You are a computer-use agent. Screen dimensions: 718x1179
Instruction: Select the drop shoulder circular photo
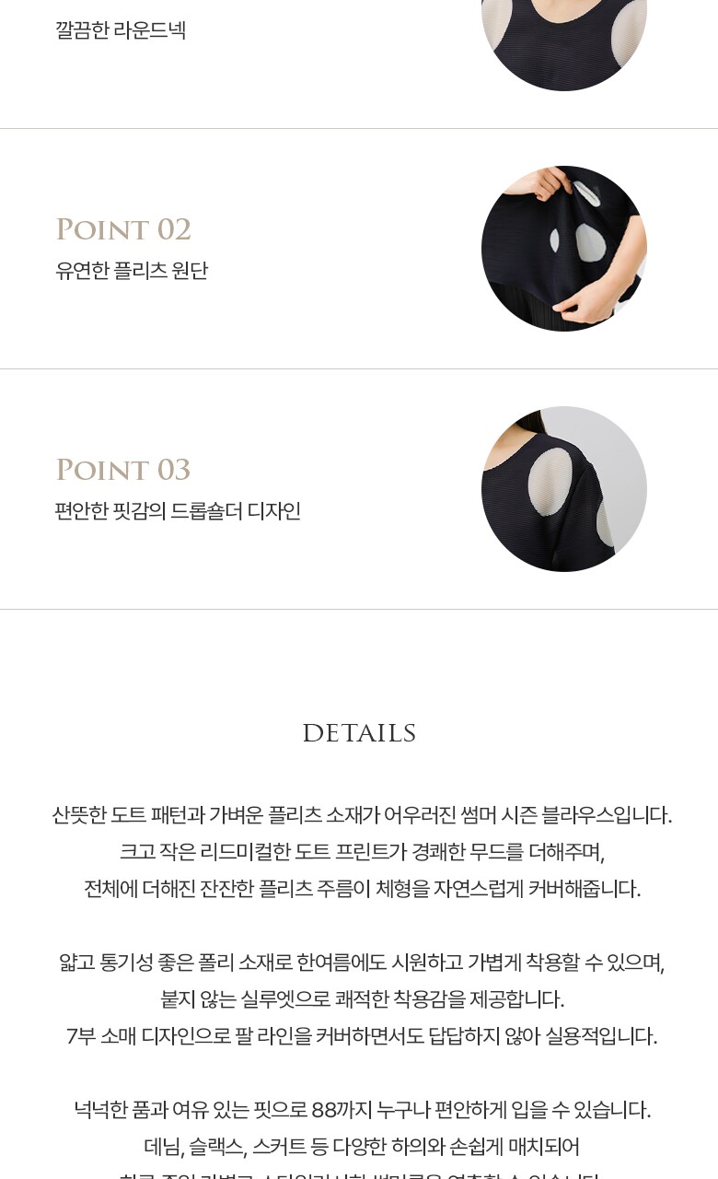click(x=564, y=489)
